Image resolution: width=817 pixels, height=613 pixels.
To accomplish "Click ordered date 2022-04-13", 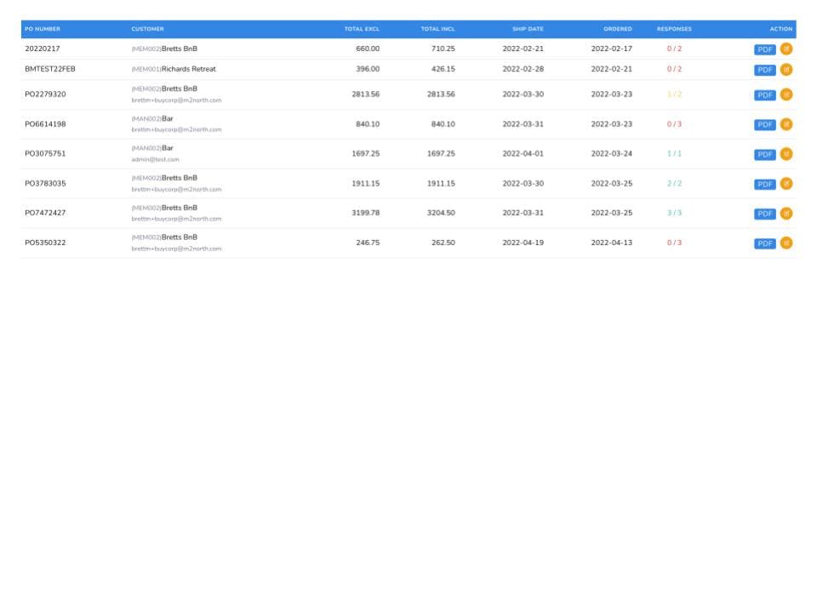I will coord(611,243).
